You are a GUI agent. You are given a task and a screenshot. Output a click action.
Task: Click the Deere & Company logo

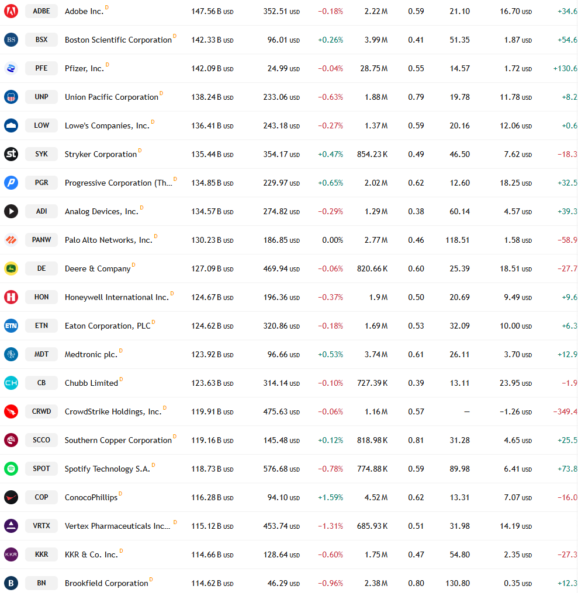point(11,268)
